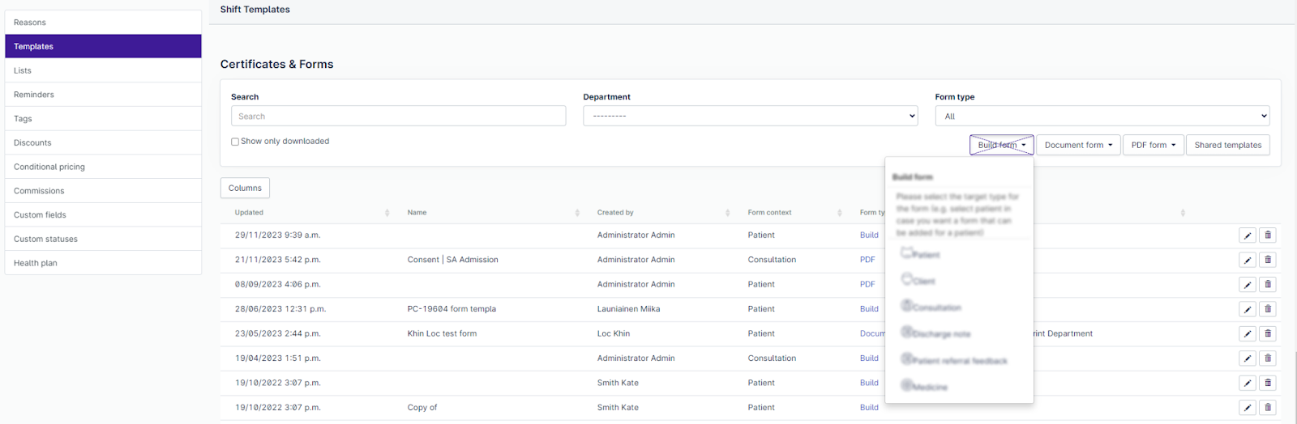Enable the Show only downloaded checkbox
This screenshot has width=1297, height=424.
pyautogui.click(x=235, y=142)
